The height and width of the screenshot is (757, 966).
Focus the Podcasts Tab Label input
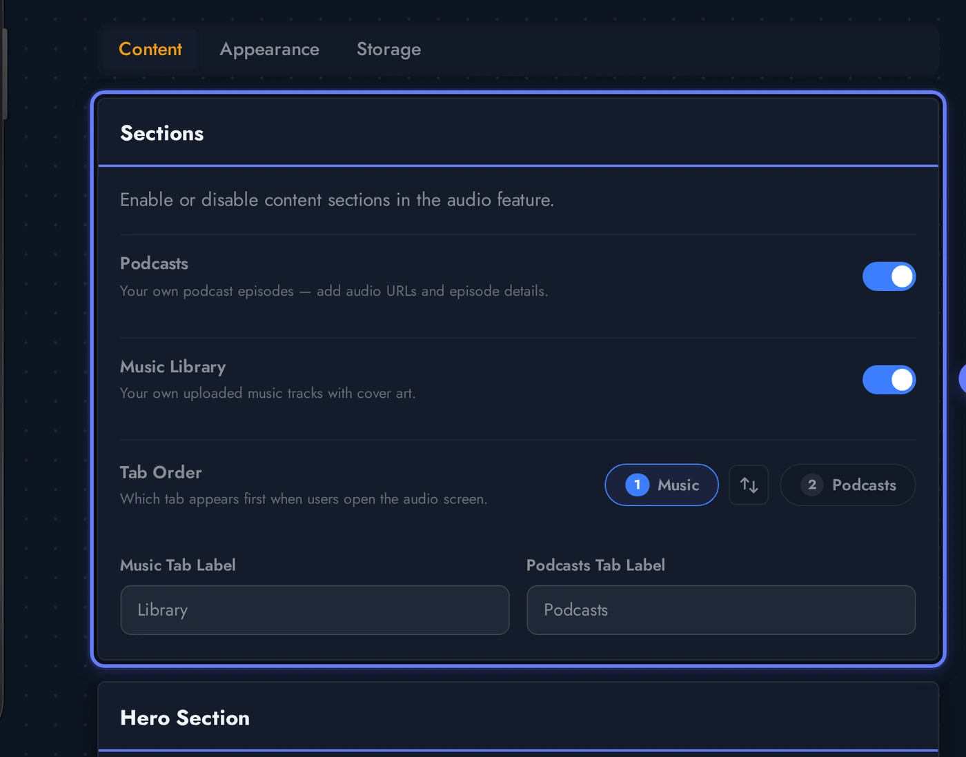click(x=721, y=610)
